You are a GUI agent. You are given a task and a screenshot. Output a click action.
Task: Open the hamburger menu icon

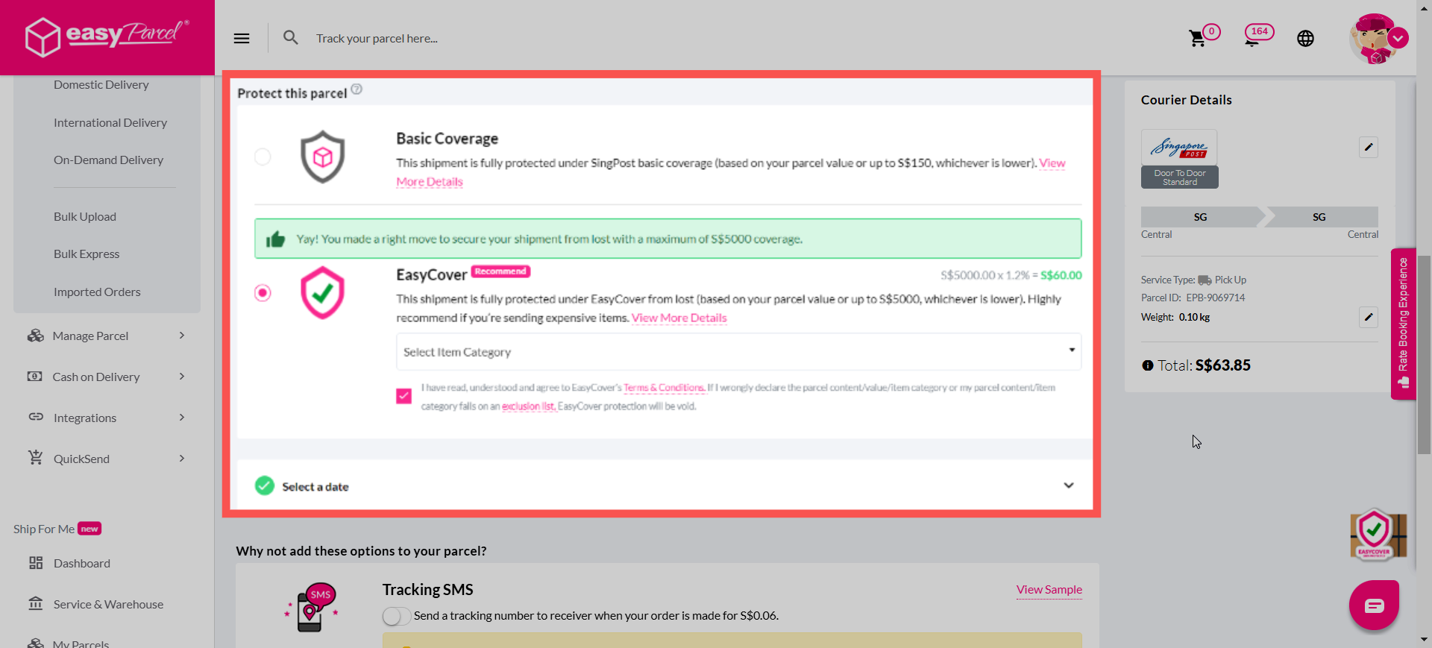(242, 38)
